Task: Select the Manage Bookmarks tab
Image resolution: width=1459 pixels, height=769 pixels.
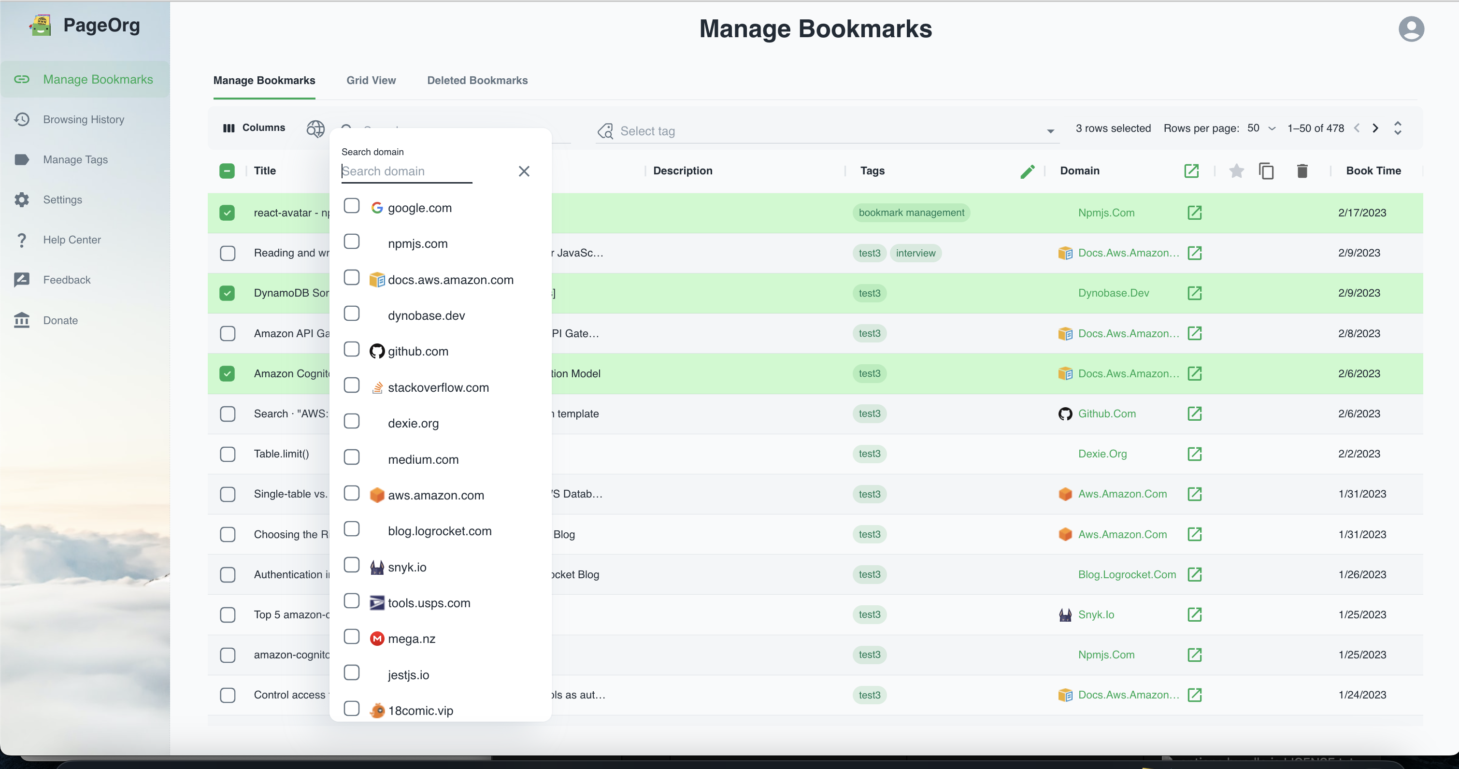Action: (x=264, y=80)
